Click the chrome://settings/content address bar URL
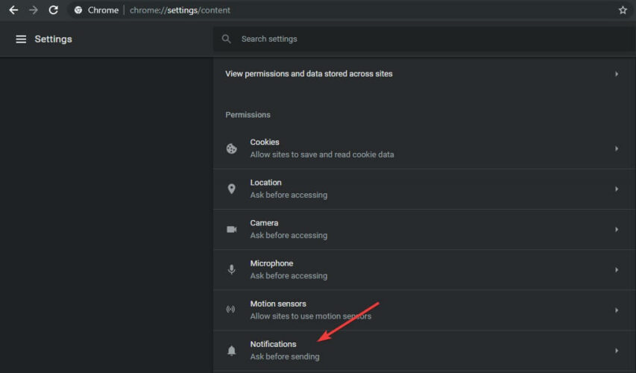Screen dimensions: 636x373 click(x=180, y=10)
